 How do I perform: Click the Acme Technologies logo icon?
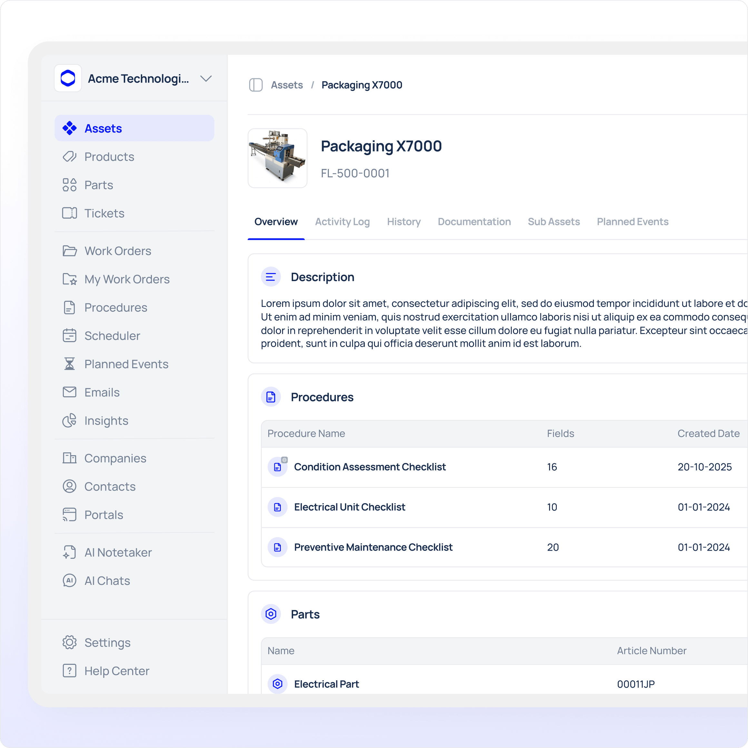68,78
